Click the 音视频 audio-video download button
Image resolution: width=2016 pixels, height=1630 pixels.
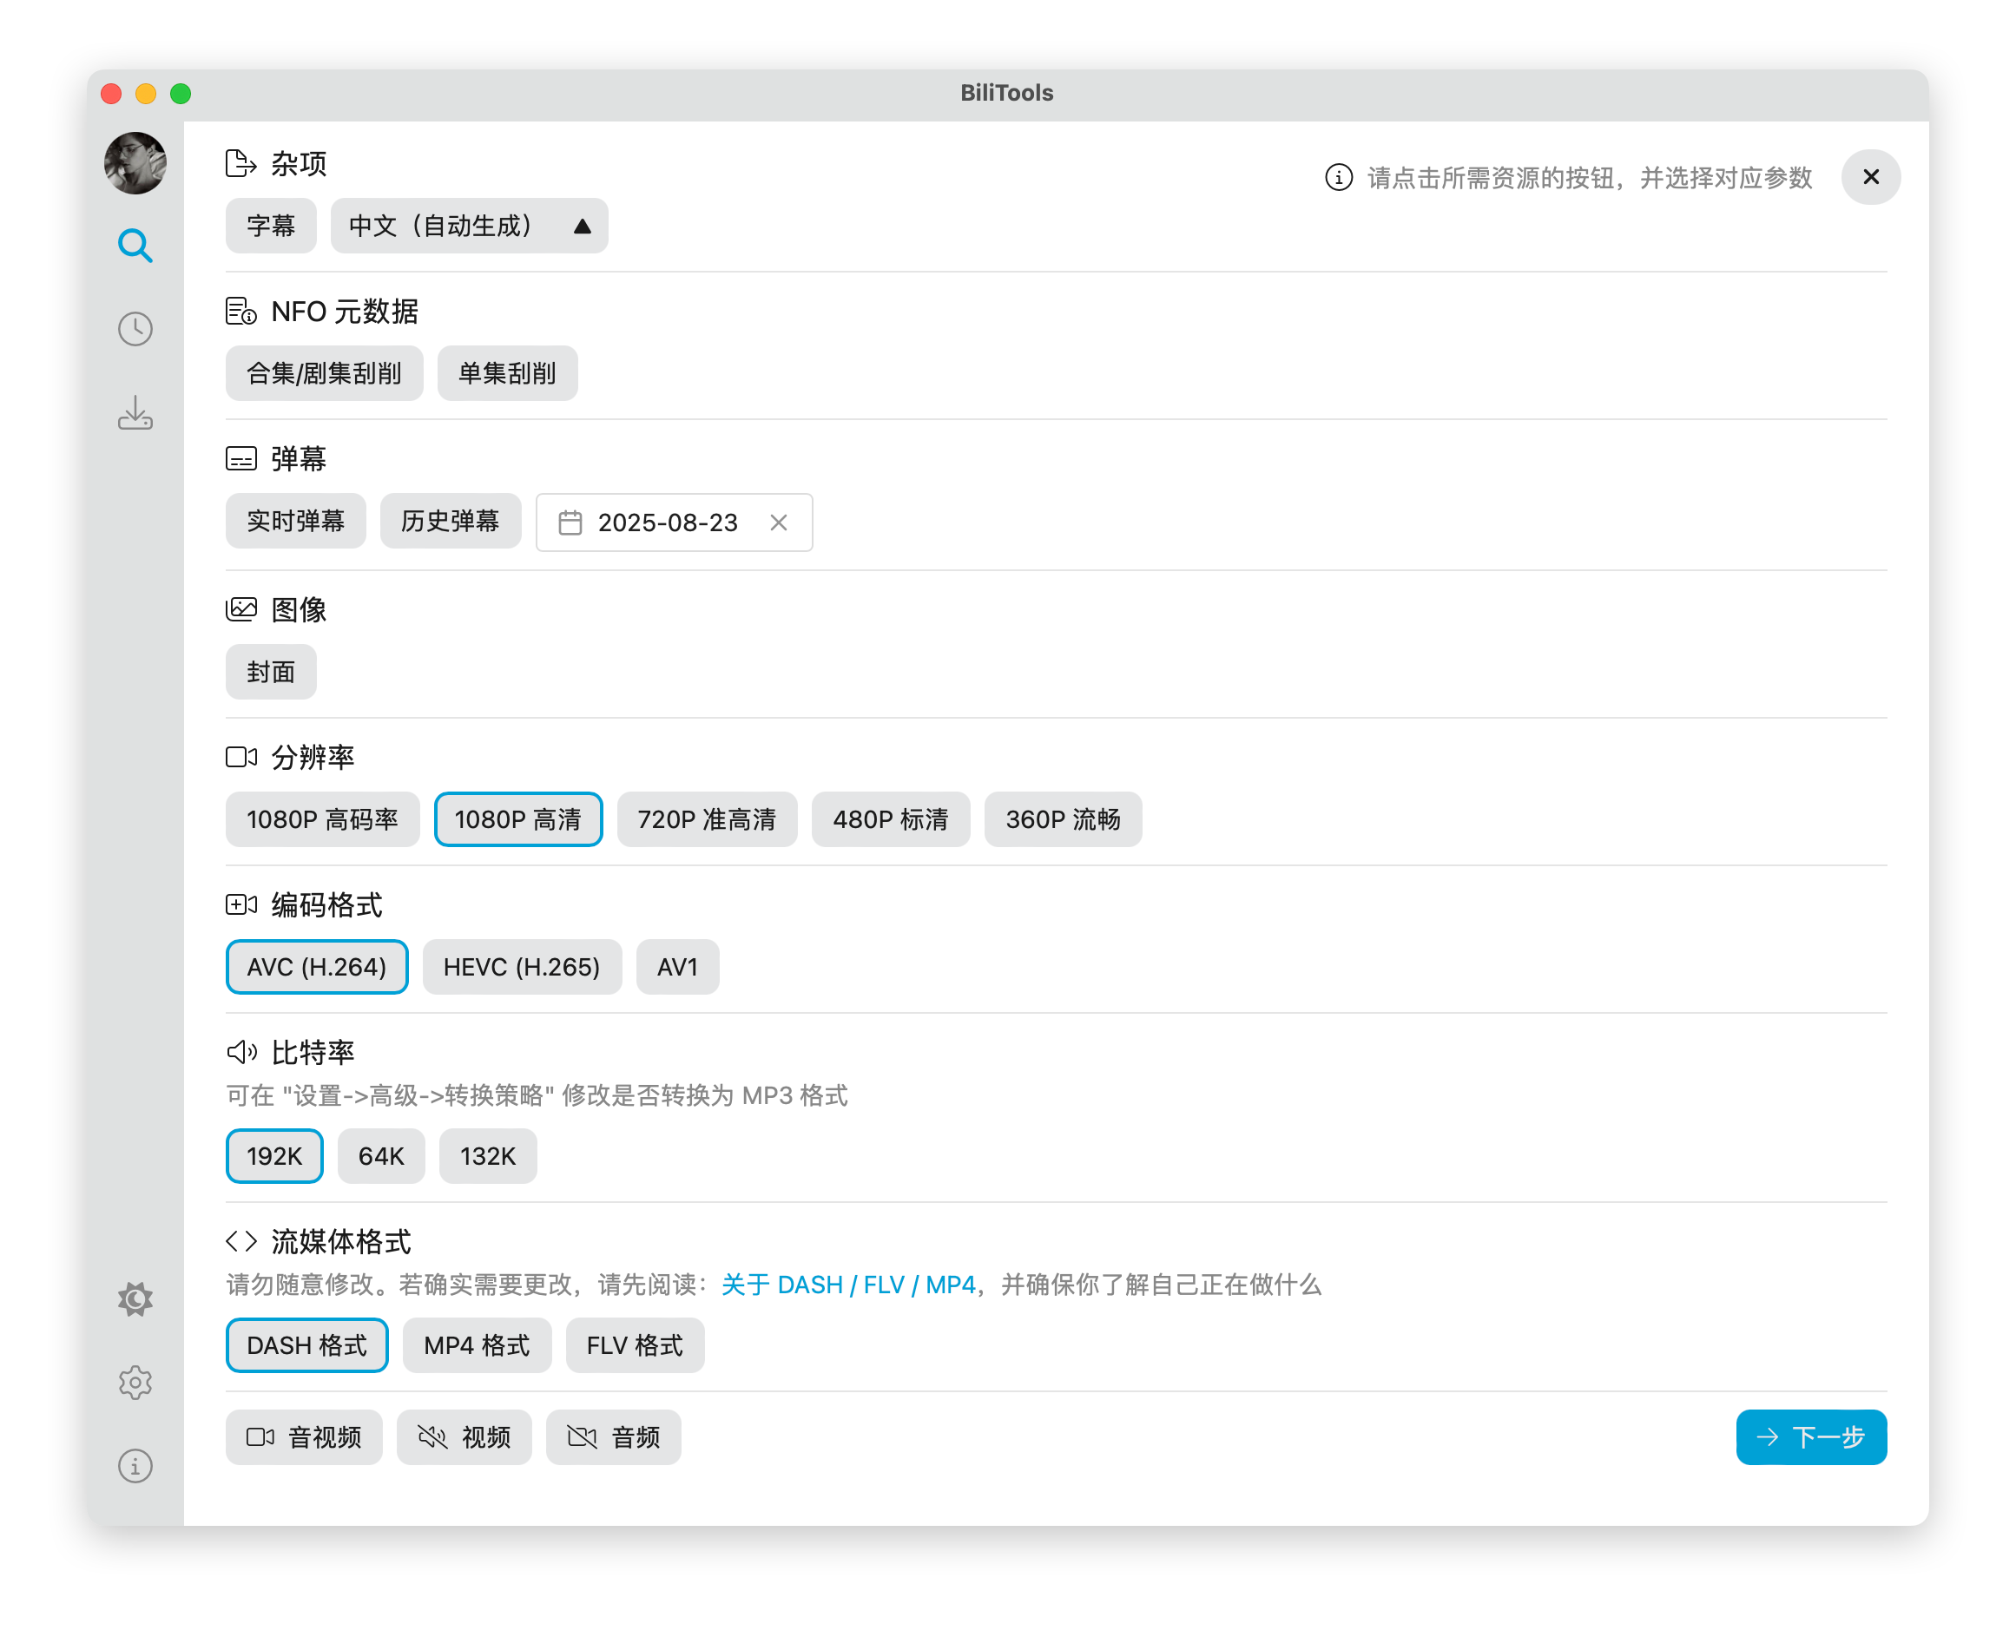[304, 1437]
